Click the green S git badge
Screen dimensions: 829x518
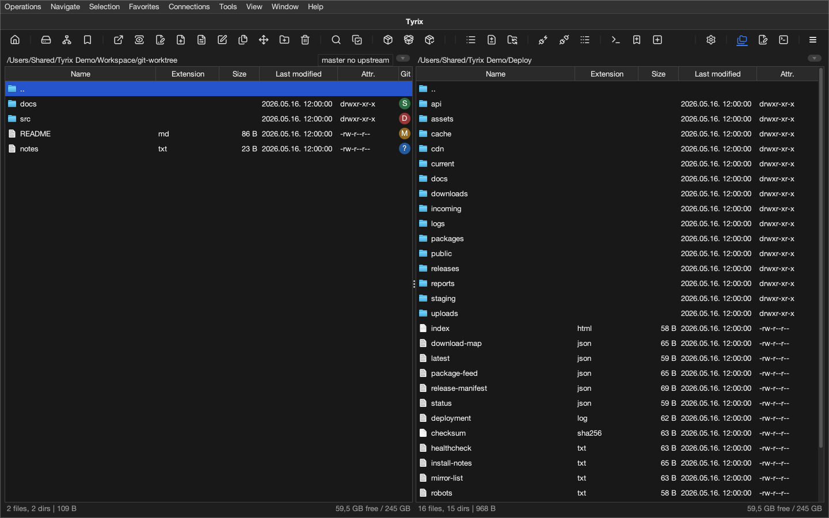(x=405, y=104)
